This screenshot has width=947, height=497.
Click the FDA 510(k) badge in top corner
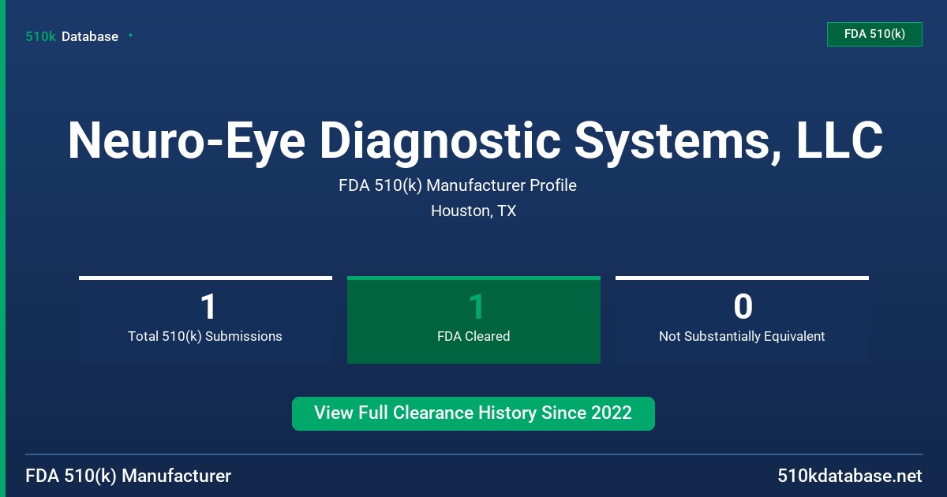pos(874,34)
